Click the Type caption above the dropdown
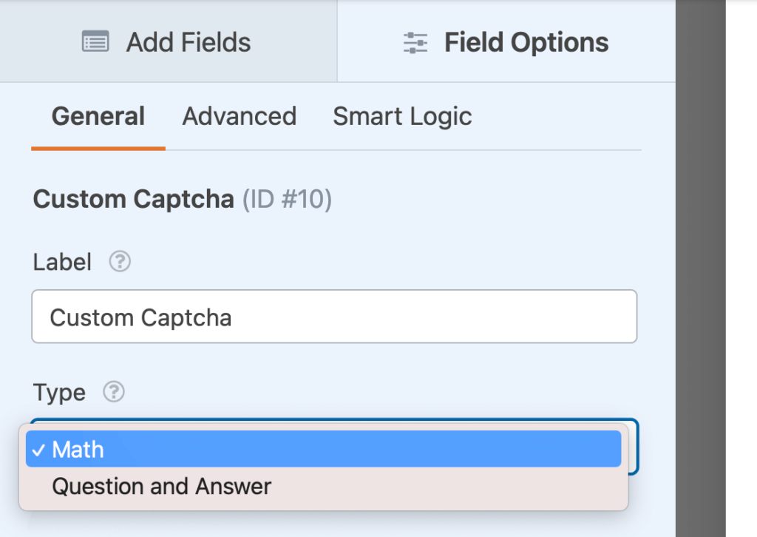 pos(59,392)
